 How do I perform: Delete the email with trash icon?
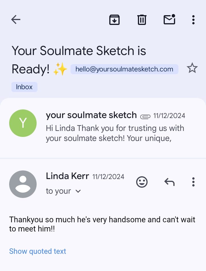[142, 19]
